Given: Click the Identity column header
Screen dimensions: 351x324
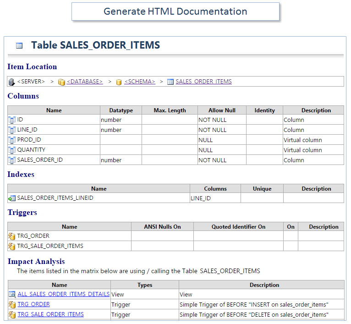Looking at the screenshot, I should tap(264, 110).
